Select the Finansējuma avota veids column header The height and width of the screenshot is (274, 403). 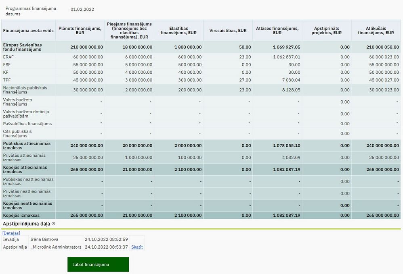28,31
